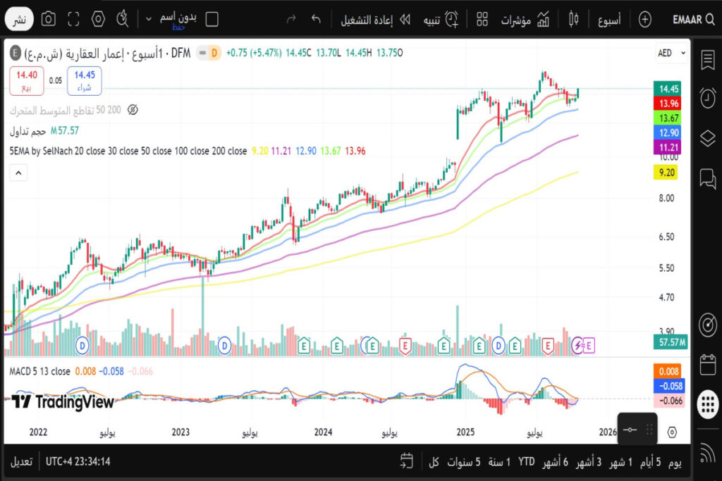
Task: Open the watchlist panel icon in right sidebar
Action: pyautogui.click(x=707, y=61)
